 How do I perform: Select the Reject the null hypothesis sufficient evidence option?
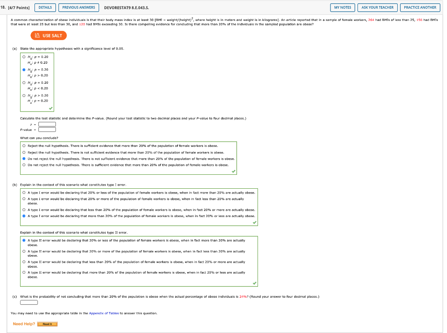point(23,146)
